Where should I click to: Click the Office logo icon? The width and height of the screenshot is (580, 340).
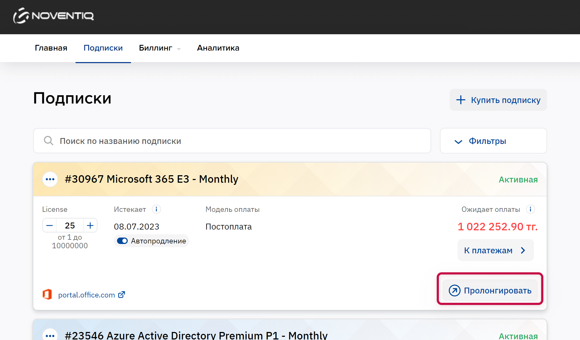click(47, 295)
